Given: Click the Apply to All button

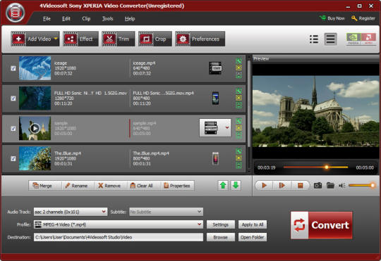Looking at the screenshot, I should tap(253, 224).
